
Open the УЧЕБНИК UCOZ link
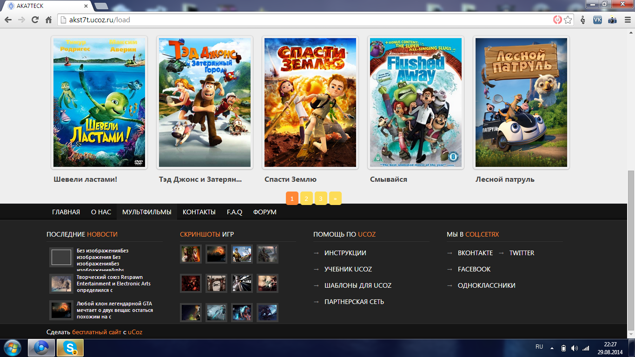[348, 269]
